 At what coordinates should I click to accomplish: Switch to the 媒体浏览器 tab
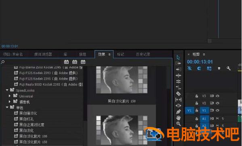tap(43, 54)
